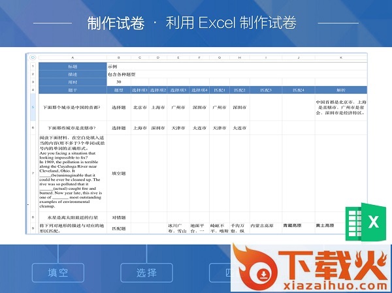The image size is (392, 293).
Task: Click the 题型 header cell
Action: (119, 90)
